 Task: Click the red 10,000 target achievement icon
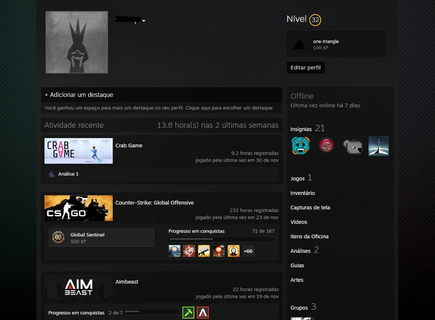[189, 251]
